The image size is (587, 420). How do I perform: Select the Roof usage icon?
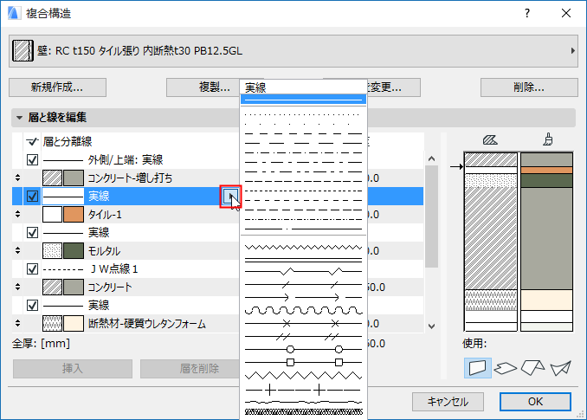tap(532, 367)
